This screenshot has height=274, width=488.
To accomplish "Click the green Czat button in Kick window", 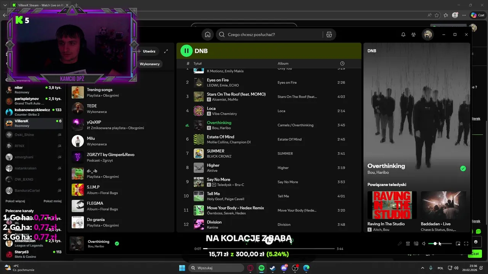I will [x=475, y=253].
